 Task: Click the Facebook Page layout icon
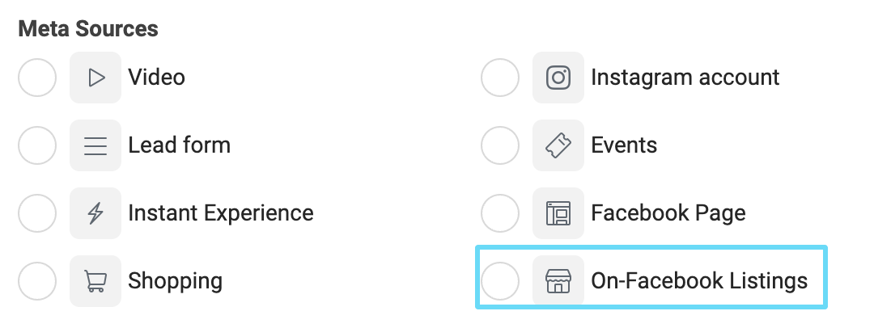click(x=558, y=213)
